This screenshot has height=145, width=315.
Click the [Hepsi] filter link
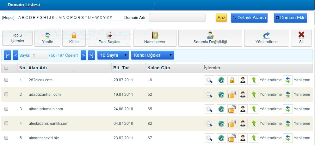click(x=8, y=18)
